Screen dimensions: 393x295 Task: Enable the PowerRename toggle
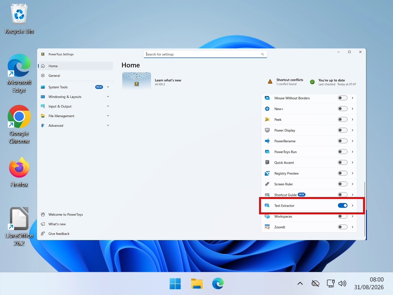point(343,141)
